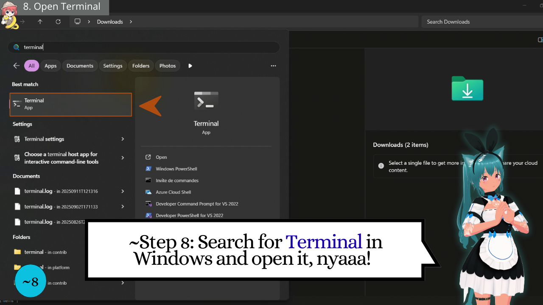Expand chevron for terminal.log 20250911T121316

123,191
